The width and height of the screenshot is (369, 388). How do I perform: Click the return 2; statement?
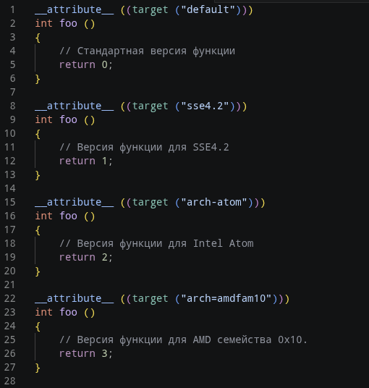[x=86, y=258]
